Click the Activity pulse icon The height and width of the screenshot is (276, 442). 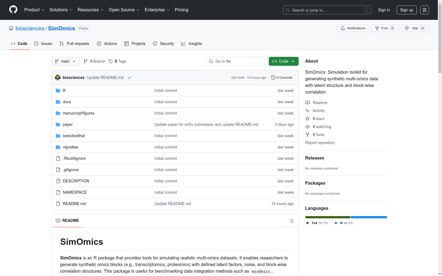click(x=307, y=111)
